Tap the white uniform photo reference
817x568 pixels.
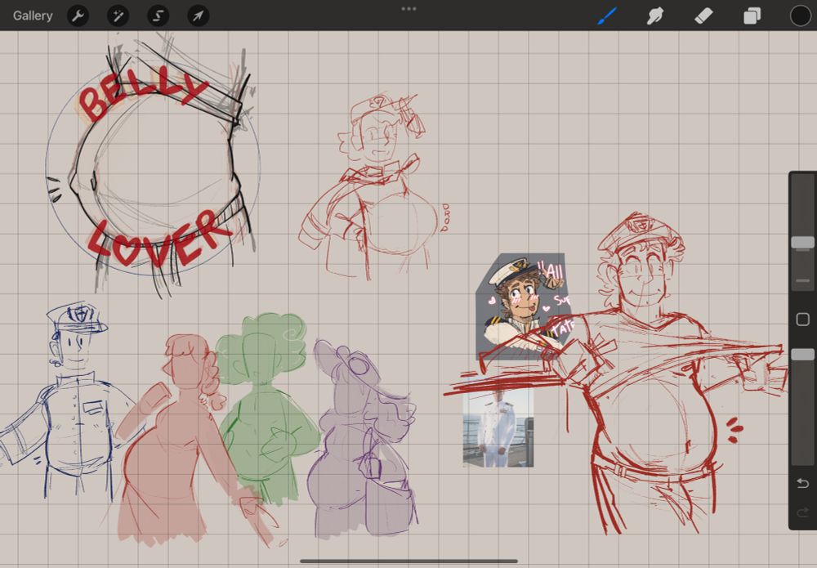pyautogui.click(x=498, y=427)
